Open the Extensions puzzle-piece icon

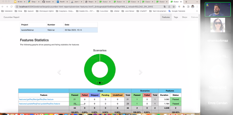(x=184, y=7)
